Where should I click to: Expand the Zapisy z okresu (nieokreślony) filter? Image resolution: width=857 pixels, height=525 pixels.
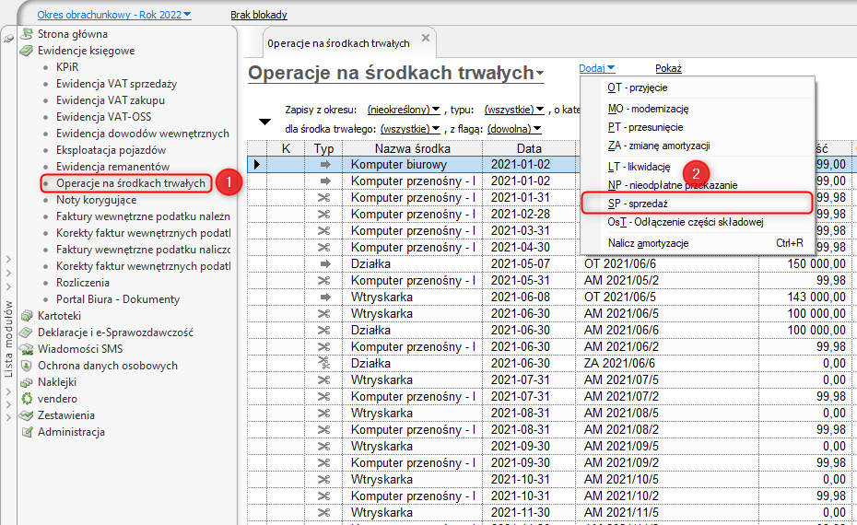point(404,110)
